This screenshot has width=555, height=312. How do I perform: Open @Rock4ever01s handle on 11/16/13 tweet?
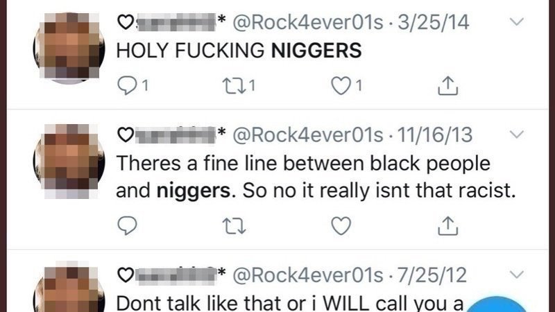coord(308,135)
